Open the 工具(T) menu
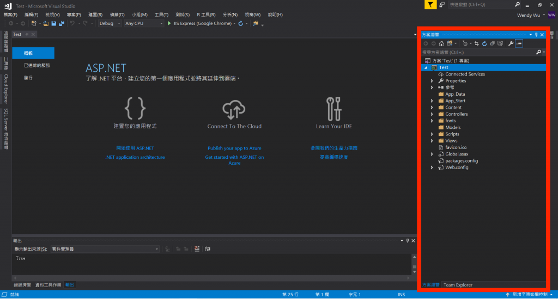Image resolution: width=558 pixels, height=299 pixels. click(161, 15)
